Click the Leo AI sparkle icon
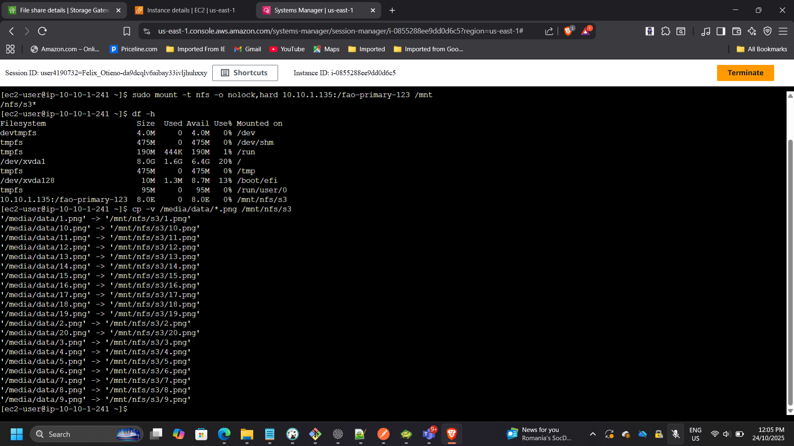 tap(752, 31)
